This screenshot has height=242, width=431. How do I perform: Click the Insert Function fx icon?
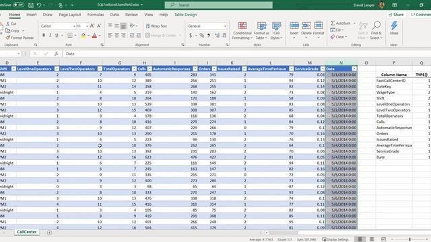56,54
